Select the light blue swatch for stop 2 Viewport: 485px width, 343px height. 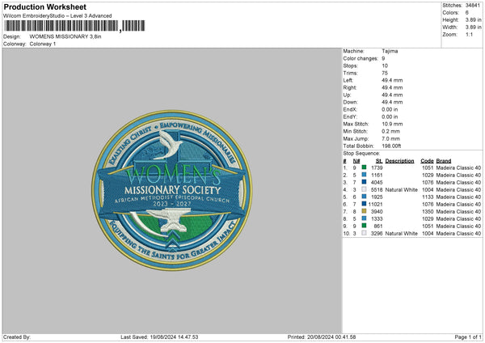364,175
